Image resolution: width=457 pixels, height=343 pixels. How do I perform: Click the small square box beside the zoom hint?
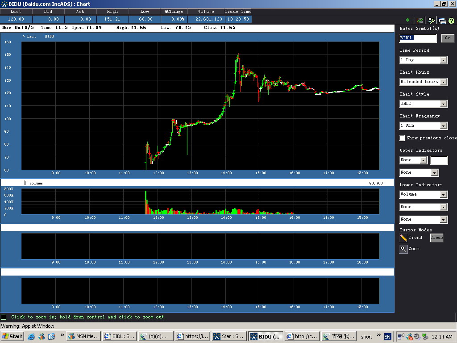(4, 317)
